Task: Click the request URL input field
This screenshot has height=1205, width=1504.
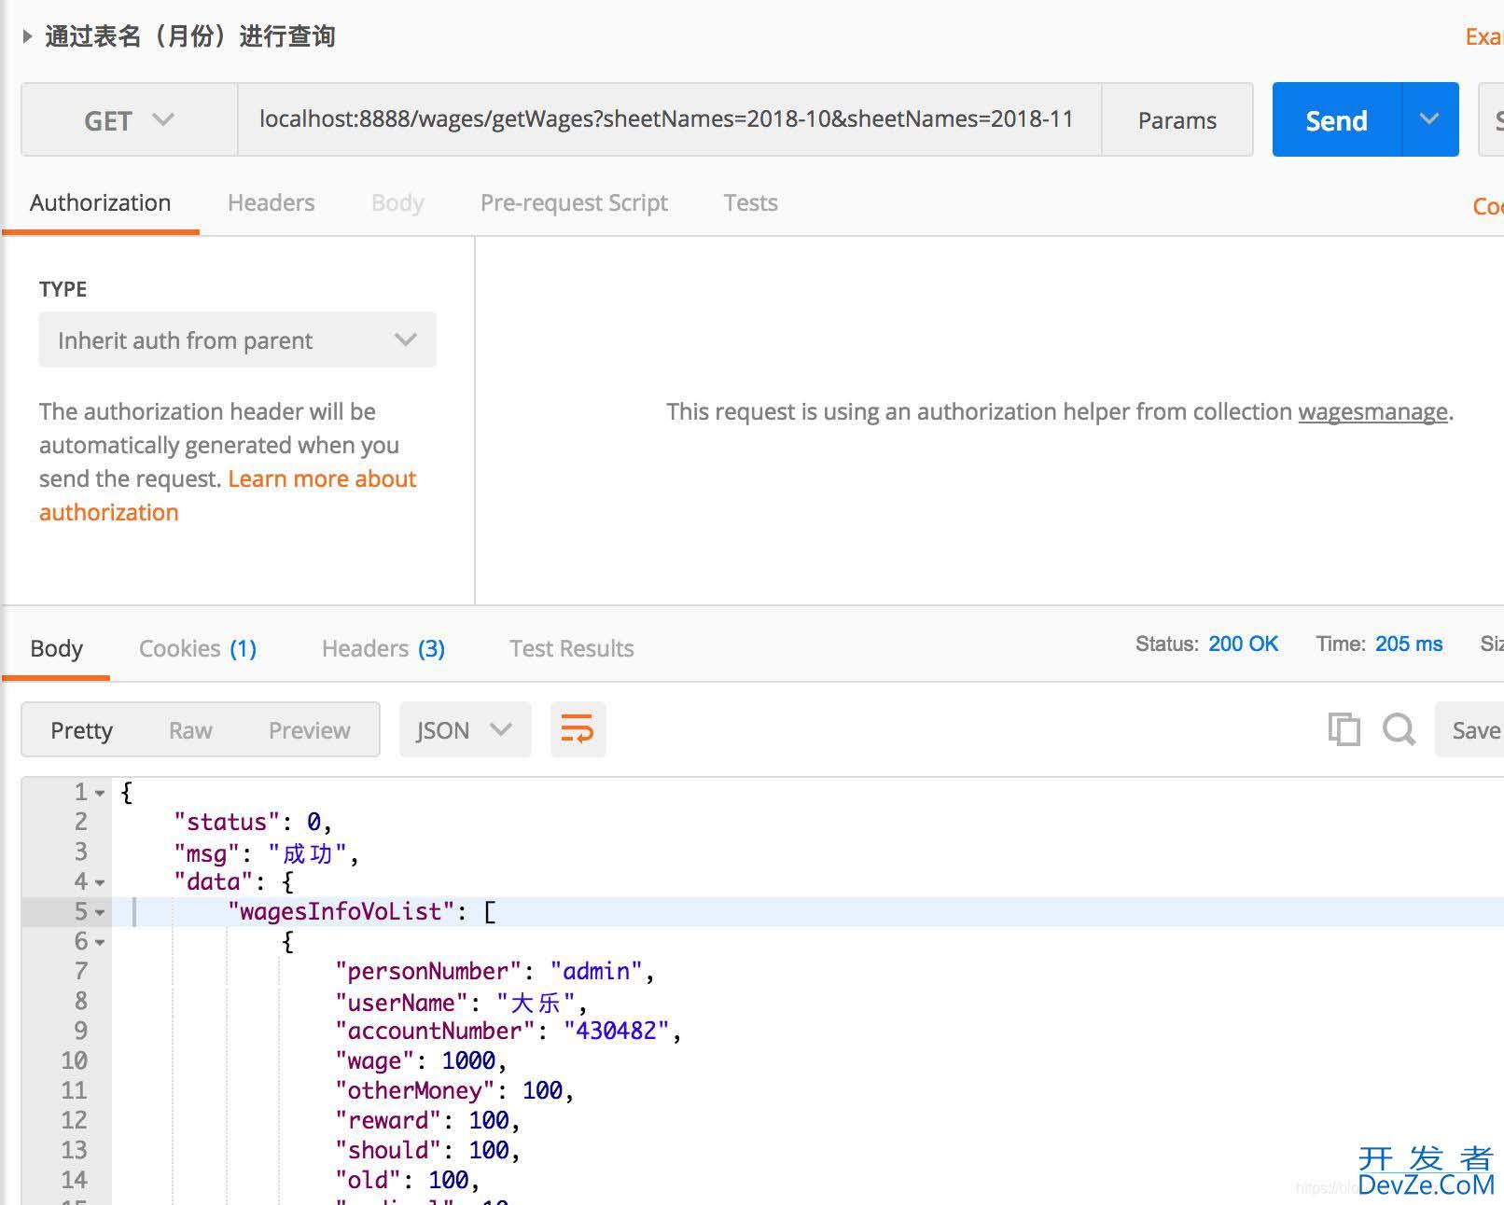Action: (x=666, y=119)
